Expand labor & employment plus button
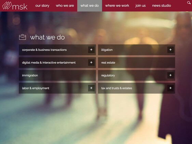192x144 pixels. pyautogui.click(x=91, y=88)
